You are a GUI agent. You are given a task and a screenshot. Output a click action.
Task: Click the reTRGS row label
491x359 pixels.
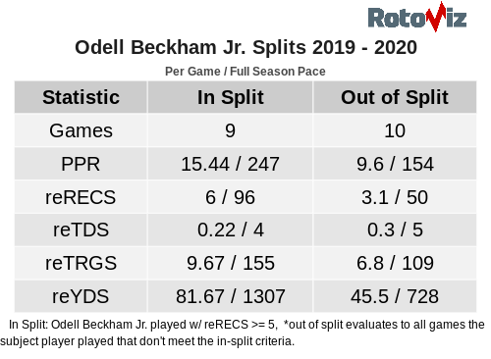(81, 263)
